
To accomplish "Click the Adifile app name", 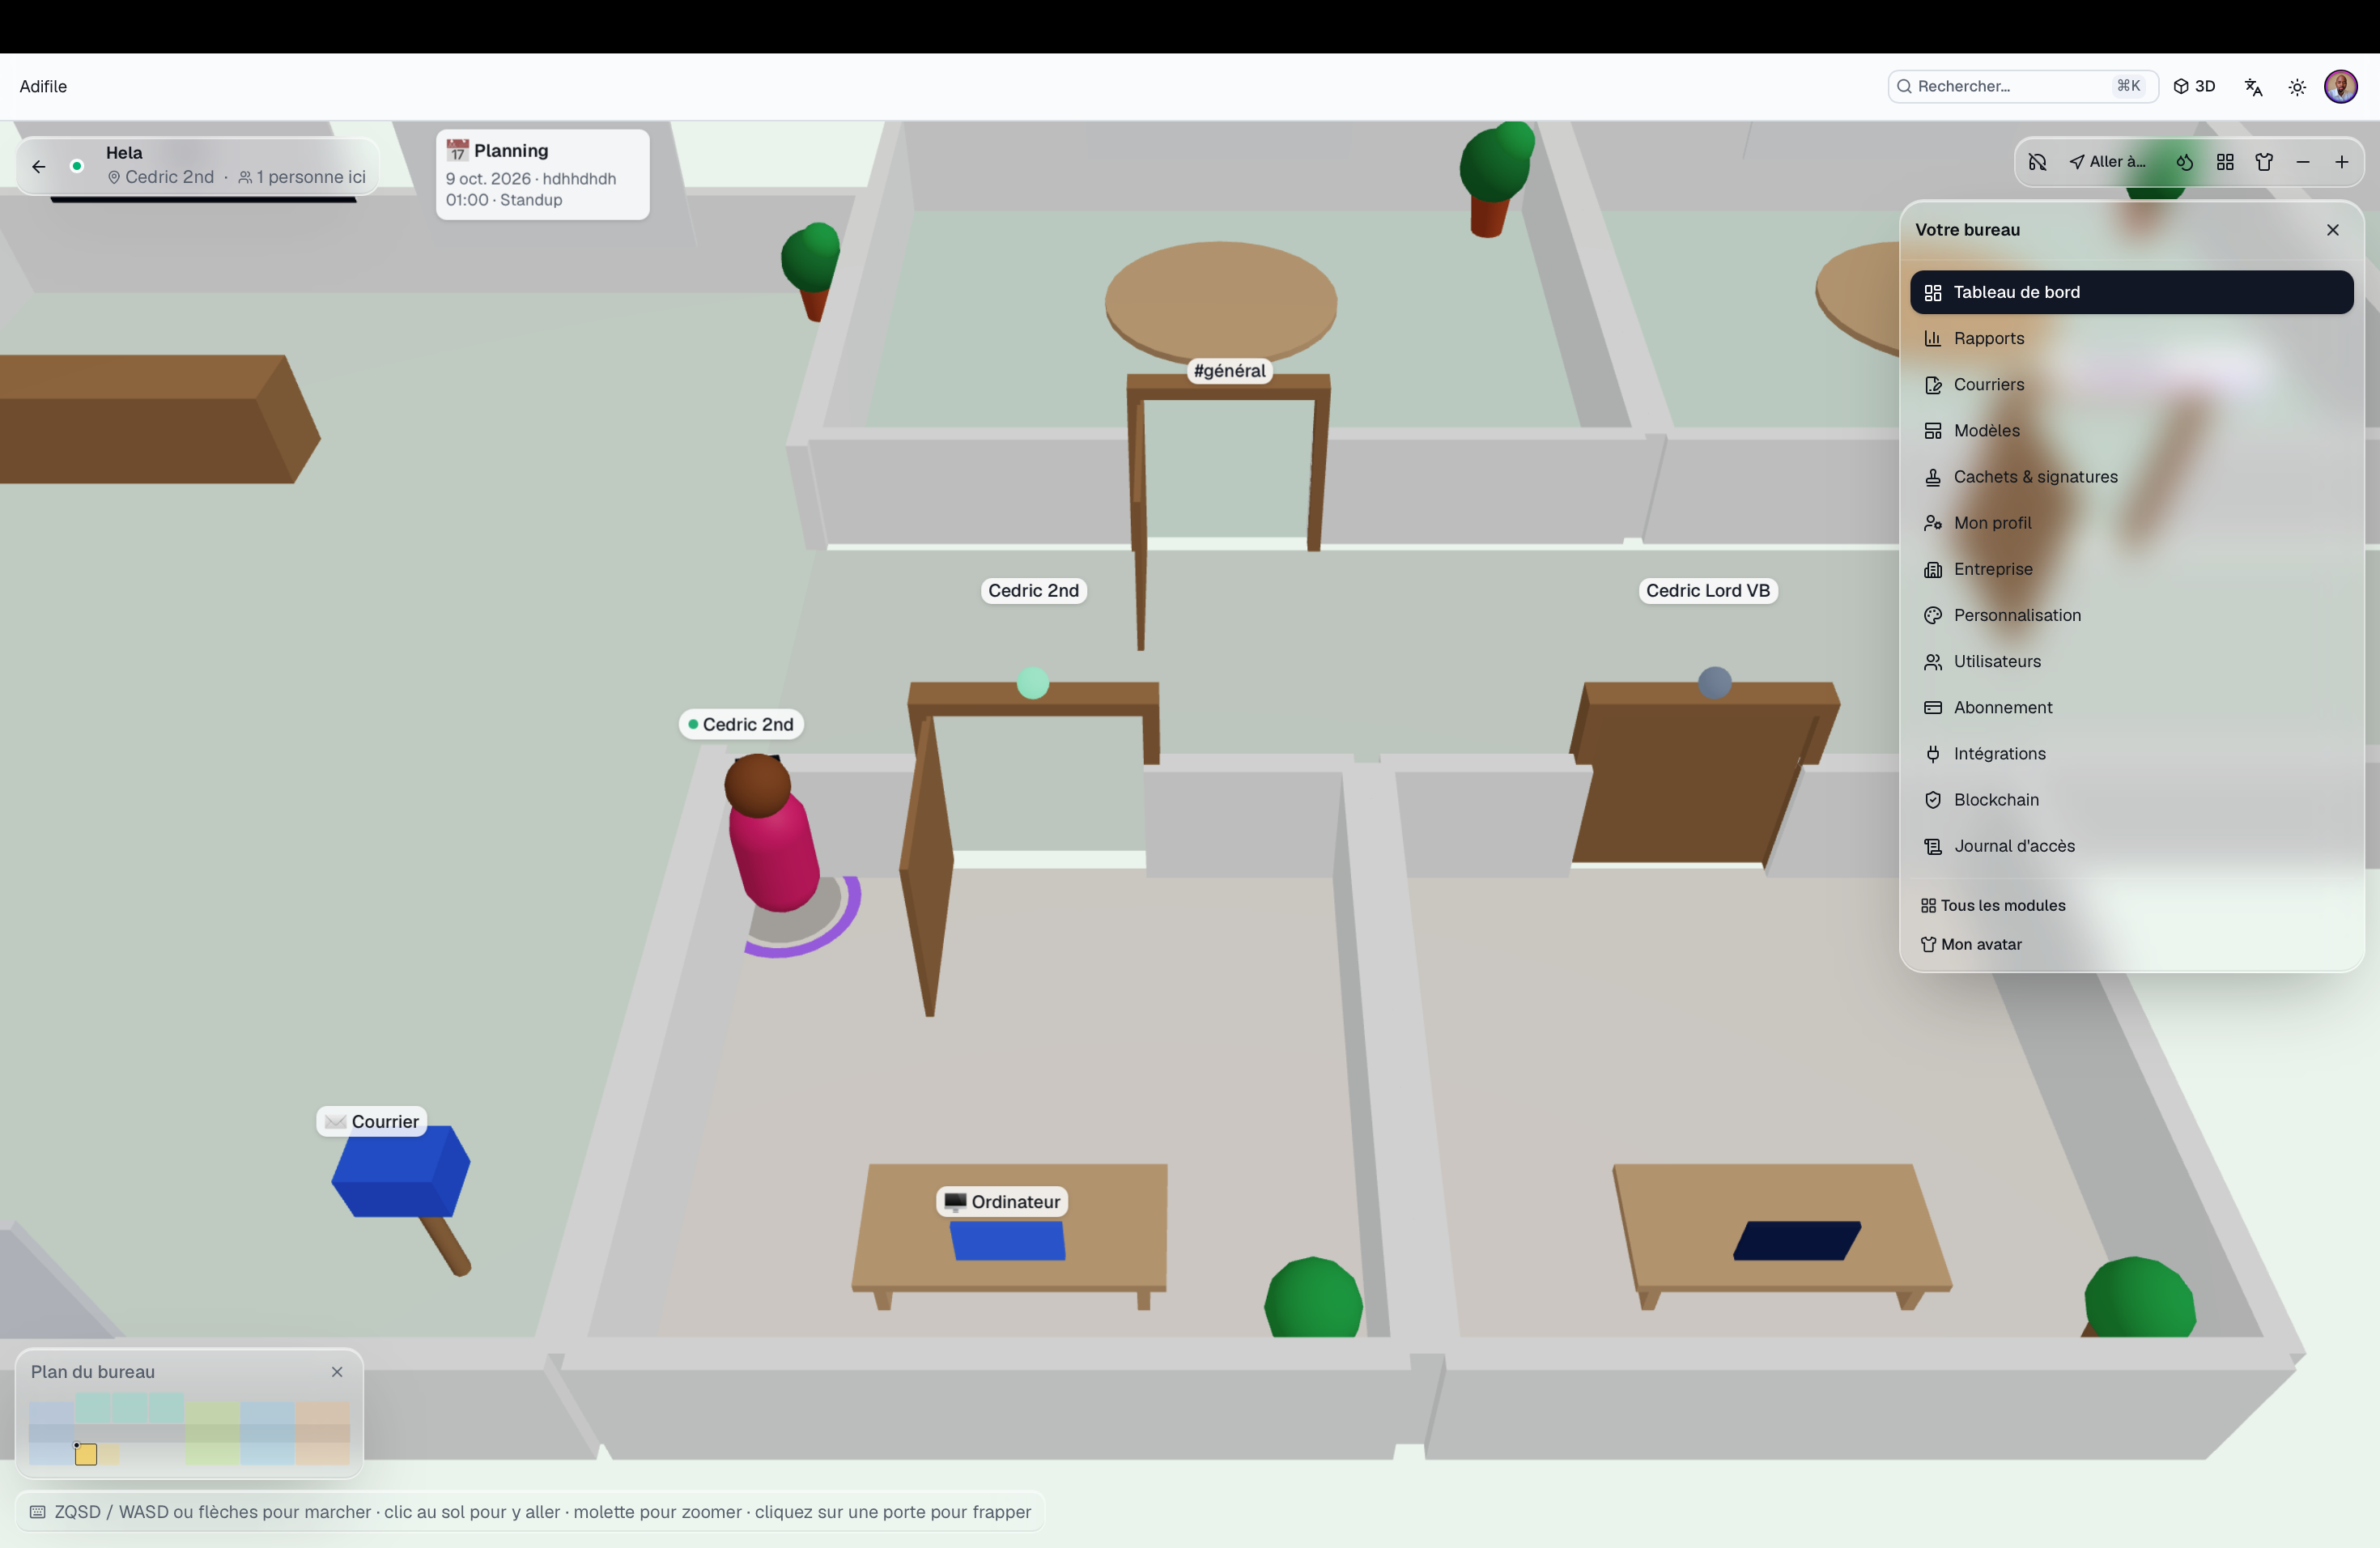I will pos(43,86).
